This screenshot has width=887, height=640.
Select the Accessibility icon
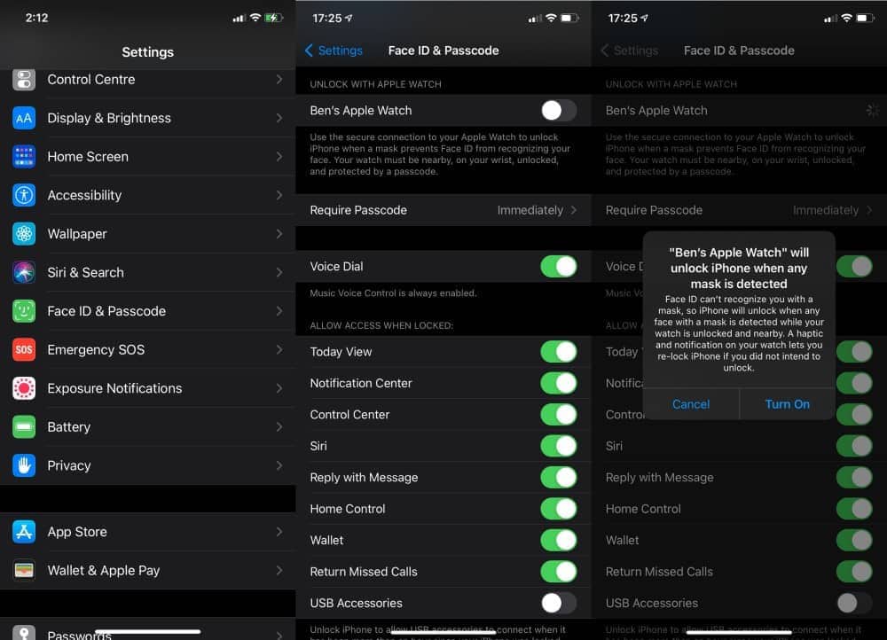tap(24, 195)
